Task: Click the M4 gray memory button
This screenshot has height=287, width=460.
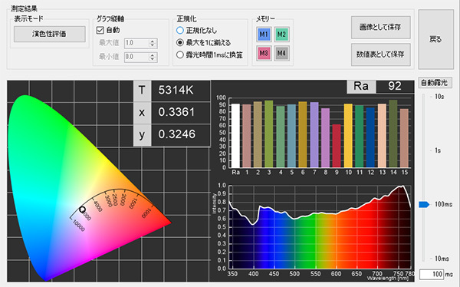Action: click(x=281, y=53)
